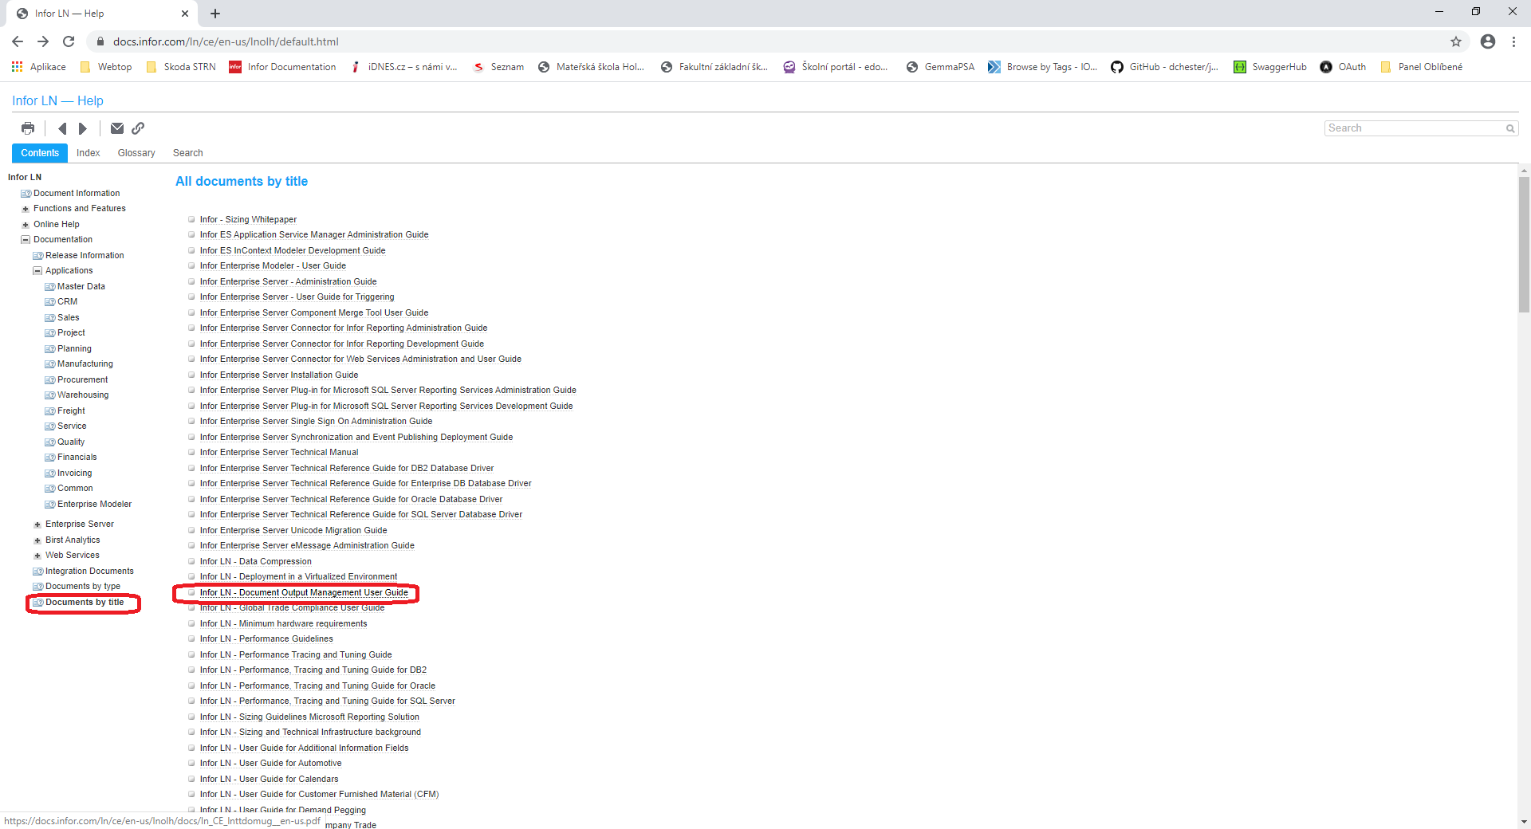Switch to Glossary tab
This screenshot has width=1531, height=829.
click(136, 153)
